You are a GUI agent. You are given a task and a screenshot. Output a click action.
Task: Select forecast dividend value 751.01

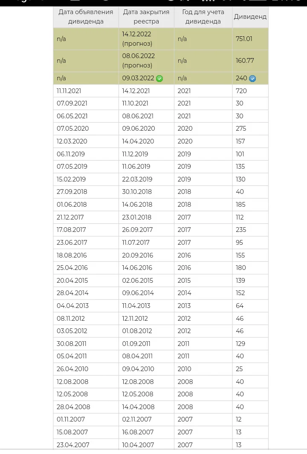(x=244, y=39)
